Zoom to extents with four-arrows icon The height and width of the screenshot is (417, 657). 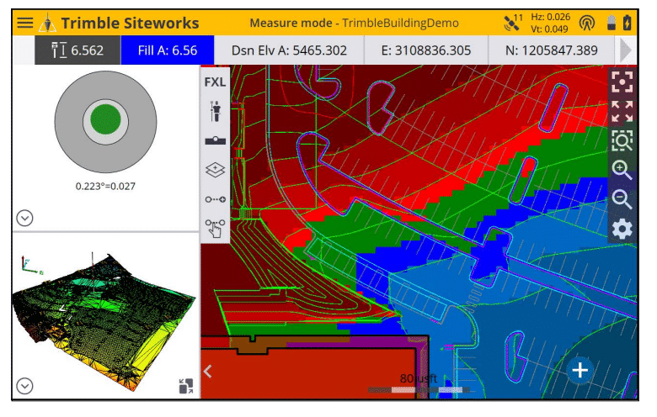[x=622, y=111]
